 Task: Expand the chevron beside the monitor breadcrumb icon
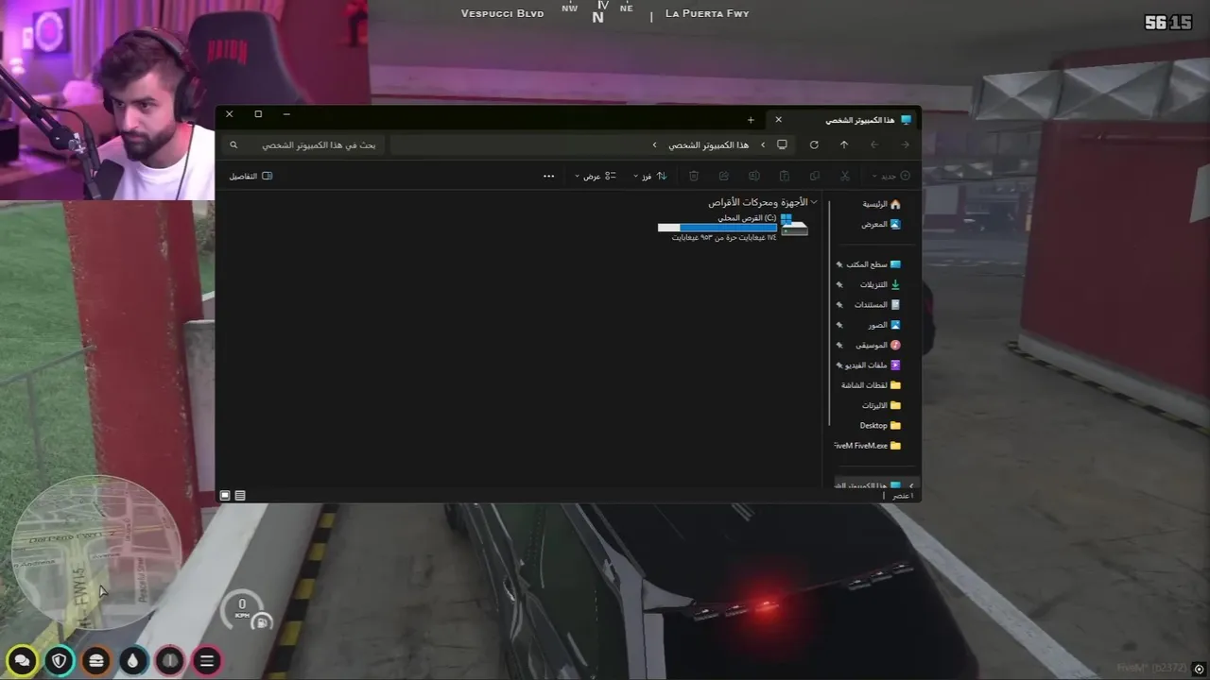tap(763, 144)
